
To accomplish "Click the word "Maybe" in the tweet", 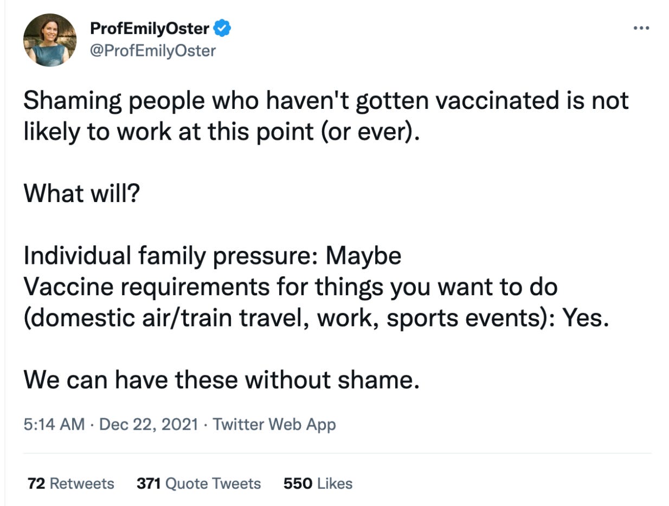I will point(363,256).
